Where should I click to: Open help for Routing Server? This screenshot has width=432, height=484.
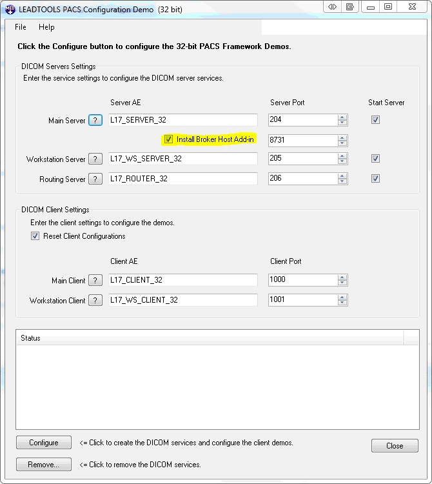pyautogui.click(x=95, y=179)
